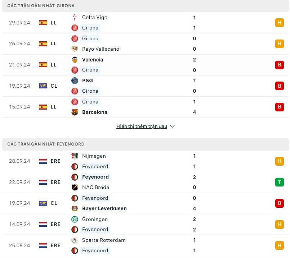Expand with the chevron beside "Hiển thị thêm trận đấu"
This screenshot has height=258, width=290.
coord(172,126)
